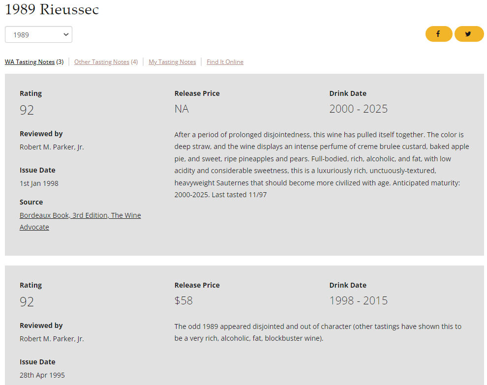Follow the Find It Online link
Image resolution: width=487 pixels, height=385 pixels.
click(x=225, y=62)
